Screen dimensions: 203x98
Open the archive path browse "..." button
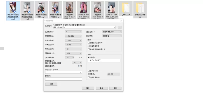(120, 27)
